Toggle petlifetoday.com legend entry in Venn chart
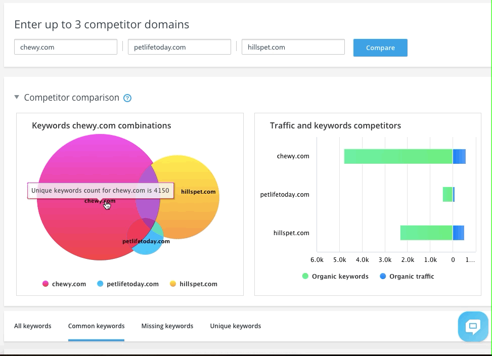492x356 pixels. tap(128, 284)
